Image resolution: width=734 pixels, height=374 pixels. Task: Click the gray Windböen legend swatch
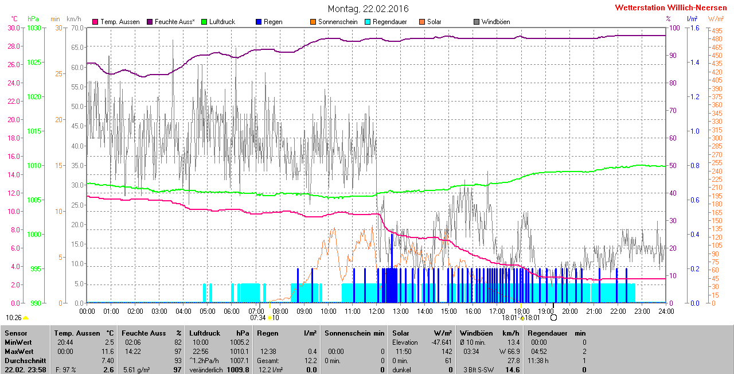coord(477,22)
